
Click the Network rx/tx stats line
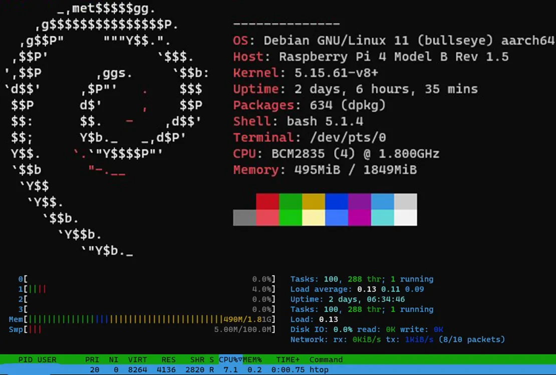click(396, 339)
